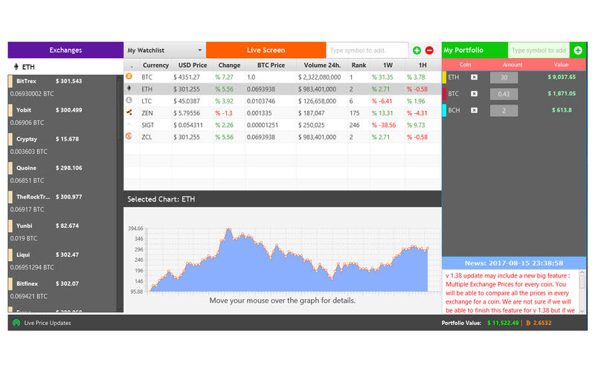Click the ZEN coin icon in watchlist
The width and height of the screenshot is (595, 372).
coord(129,112)
